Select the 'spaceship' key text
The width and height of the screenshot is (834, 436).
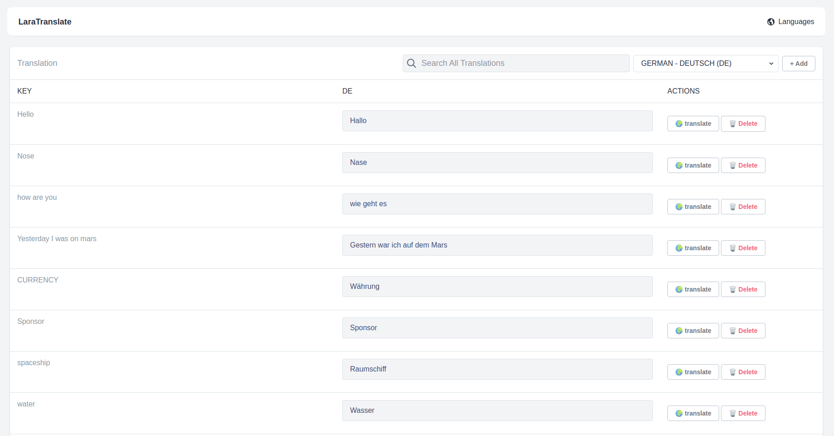(x=34, y=363)
